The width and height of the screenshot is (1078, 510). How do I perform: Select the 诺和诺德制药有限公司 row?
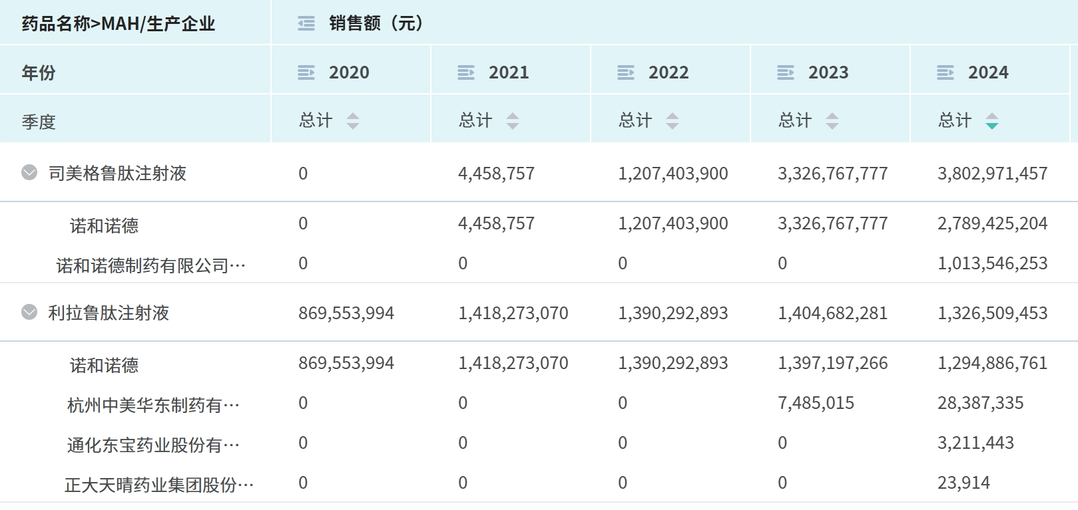151,266
